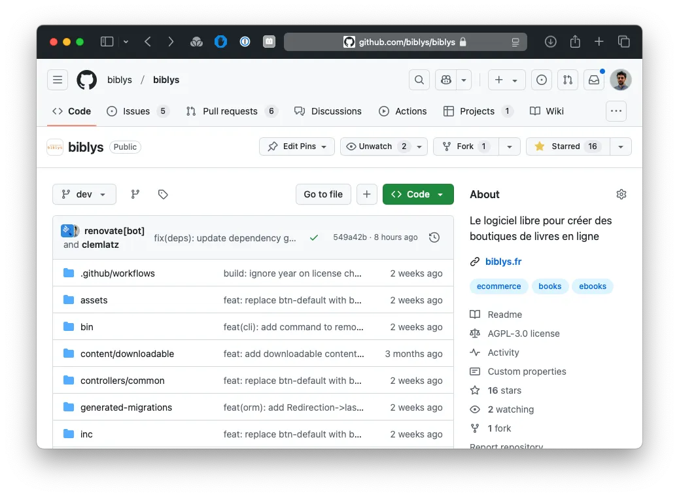Toggle Unwatch for this repository
This screenshot has width=679, height=497.
378,146
